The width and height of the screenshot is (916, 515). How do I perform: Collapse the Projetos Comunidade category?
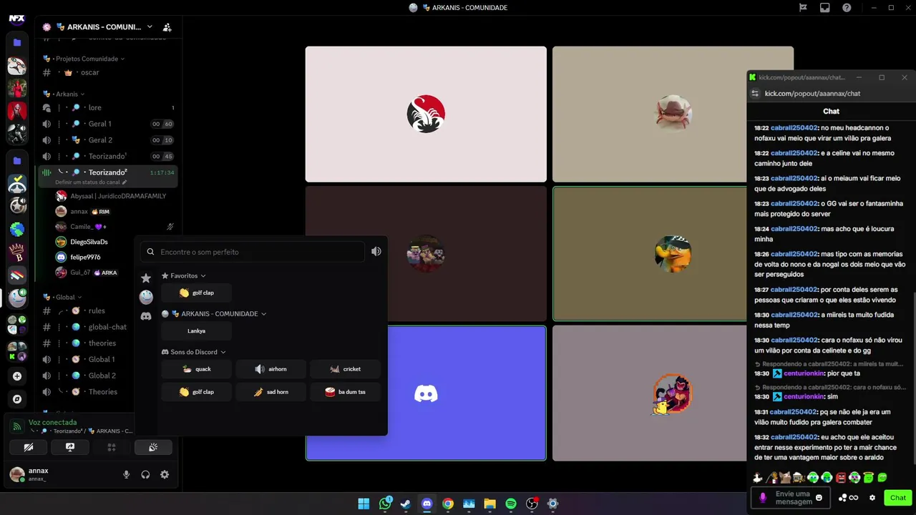[x=84, y=59]
